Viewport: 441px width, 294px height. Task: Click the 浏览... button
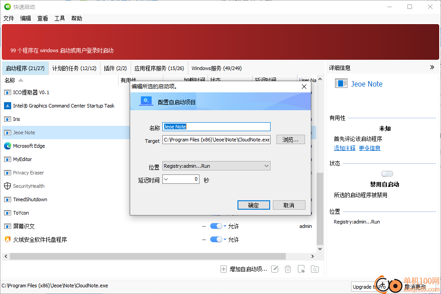click(291, 140)
